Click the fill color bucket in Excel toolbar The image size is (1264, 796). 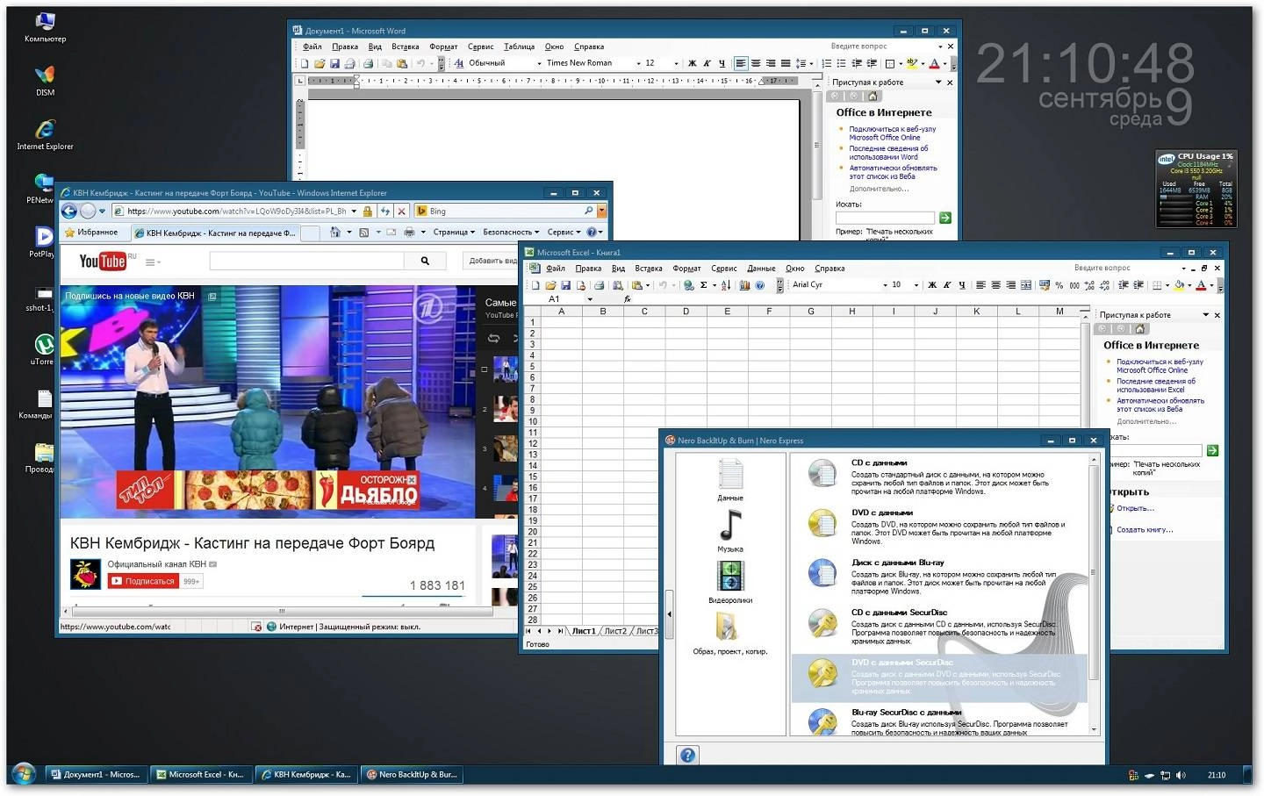1179,285
